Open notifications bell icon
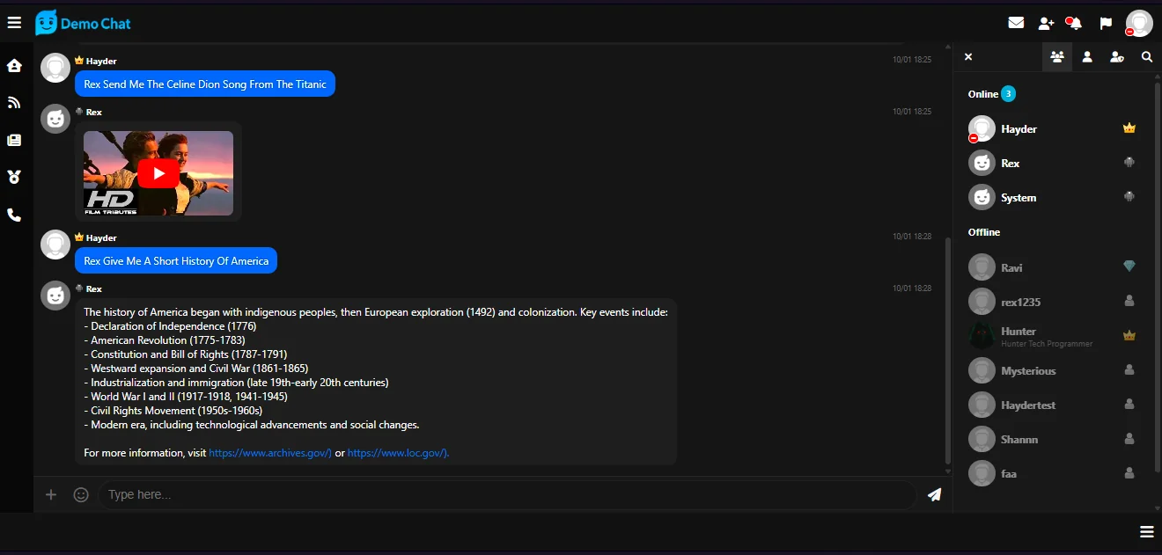Viewport: 1162px width, 555px height. (x=1074, y=23)
